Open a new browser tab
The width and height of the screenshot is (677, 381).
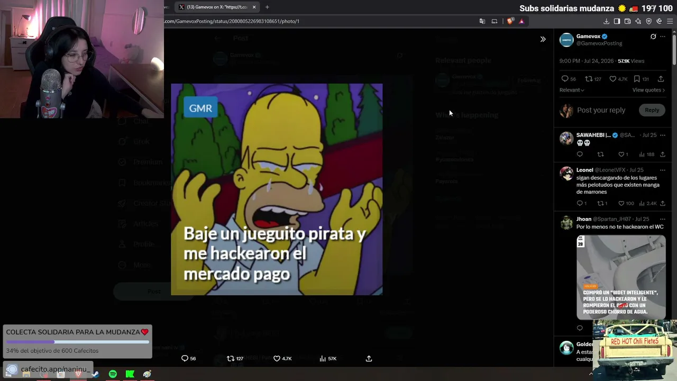pos(267,7)
